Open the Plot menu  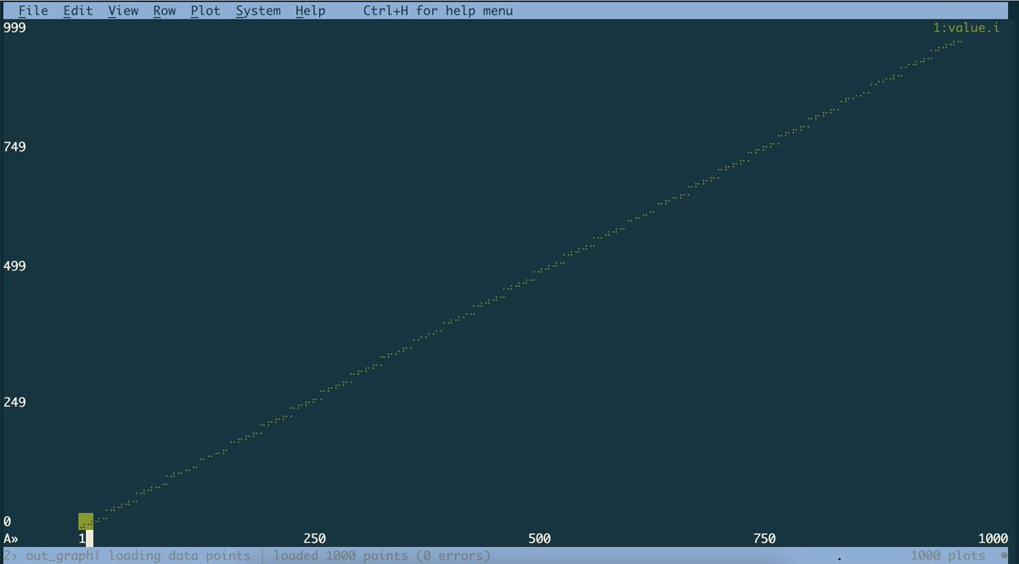(205, 11)
